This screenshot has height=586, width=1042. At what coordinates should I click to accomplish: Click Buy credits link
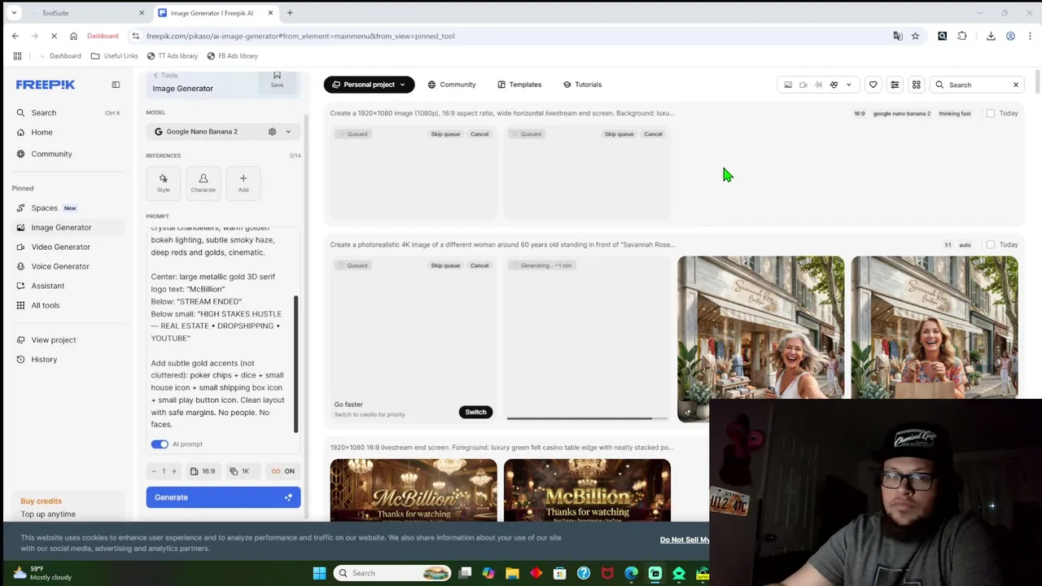41,501
